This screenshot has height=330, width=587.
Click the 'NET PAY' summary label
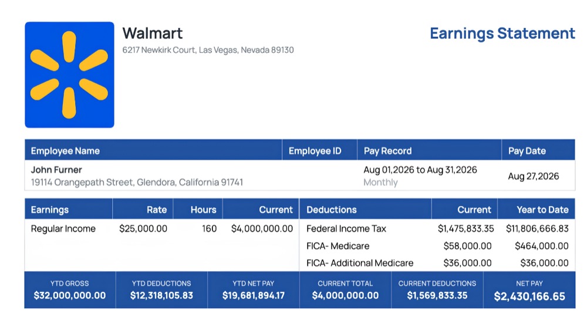tap(529, 284)
